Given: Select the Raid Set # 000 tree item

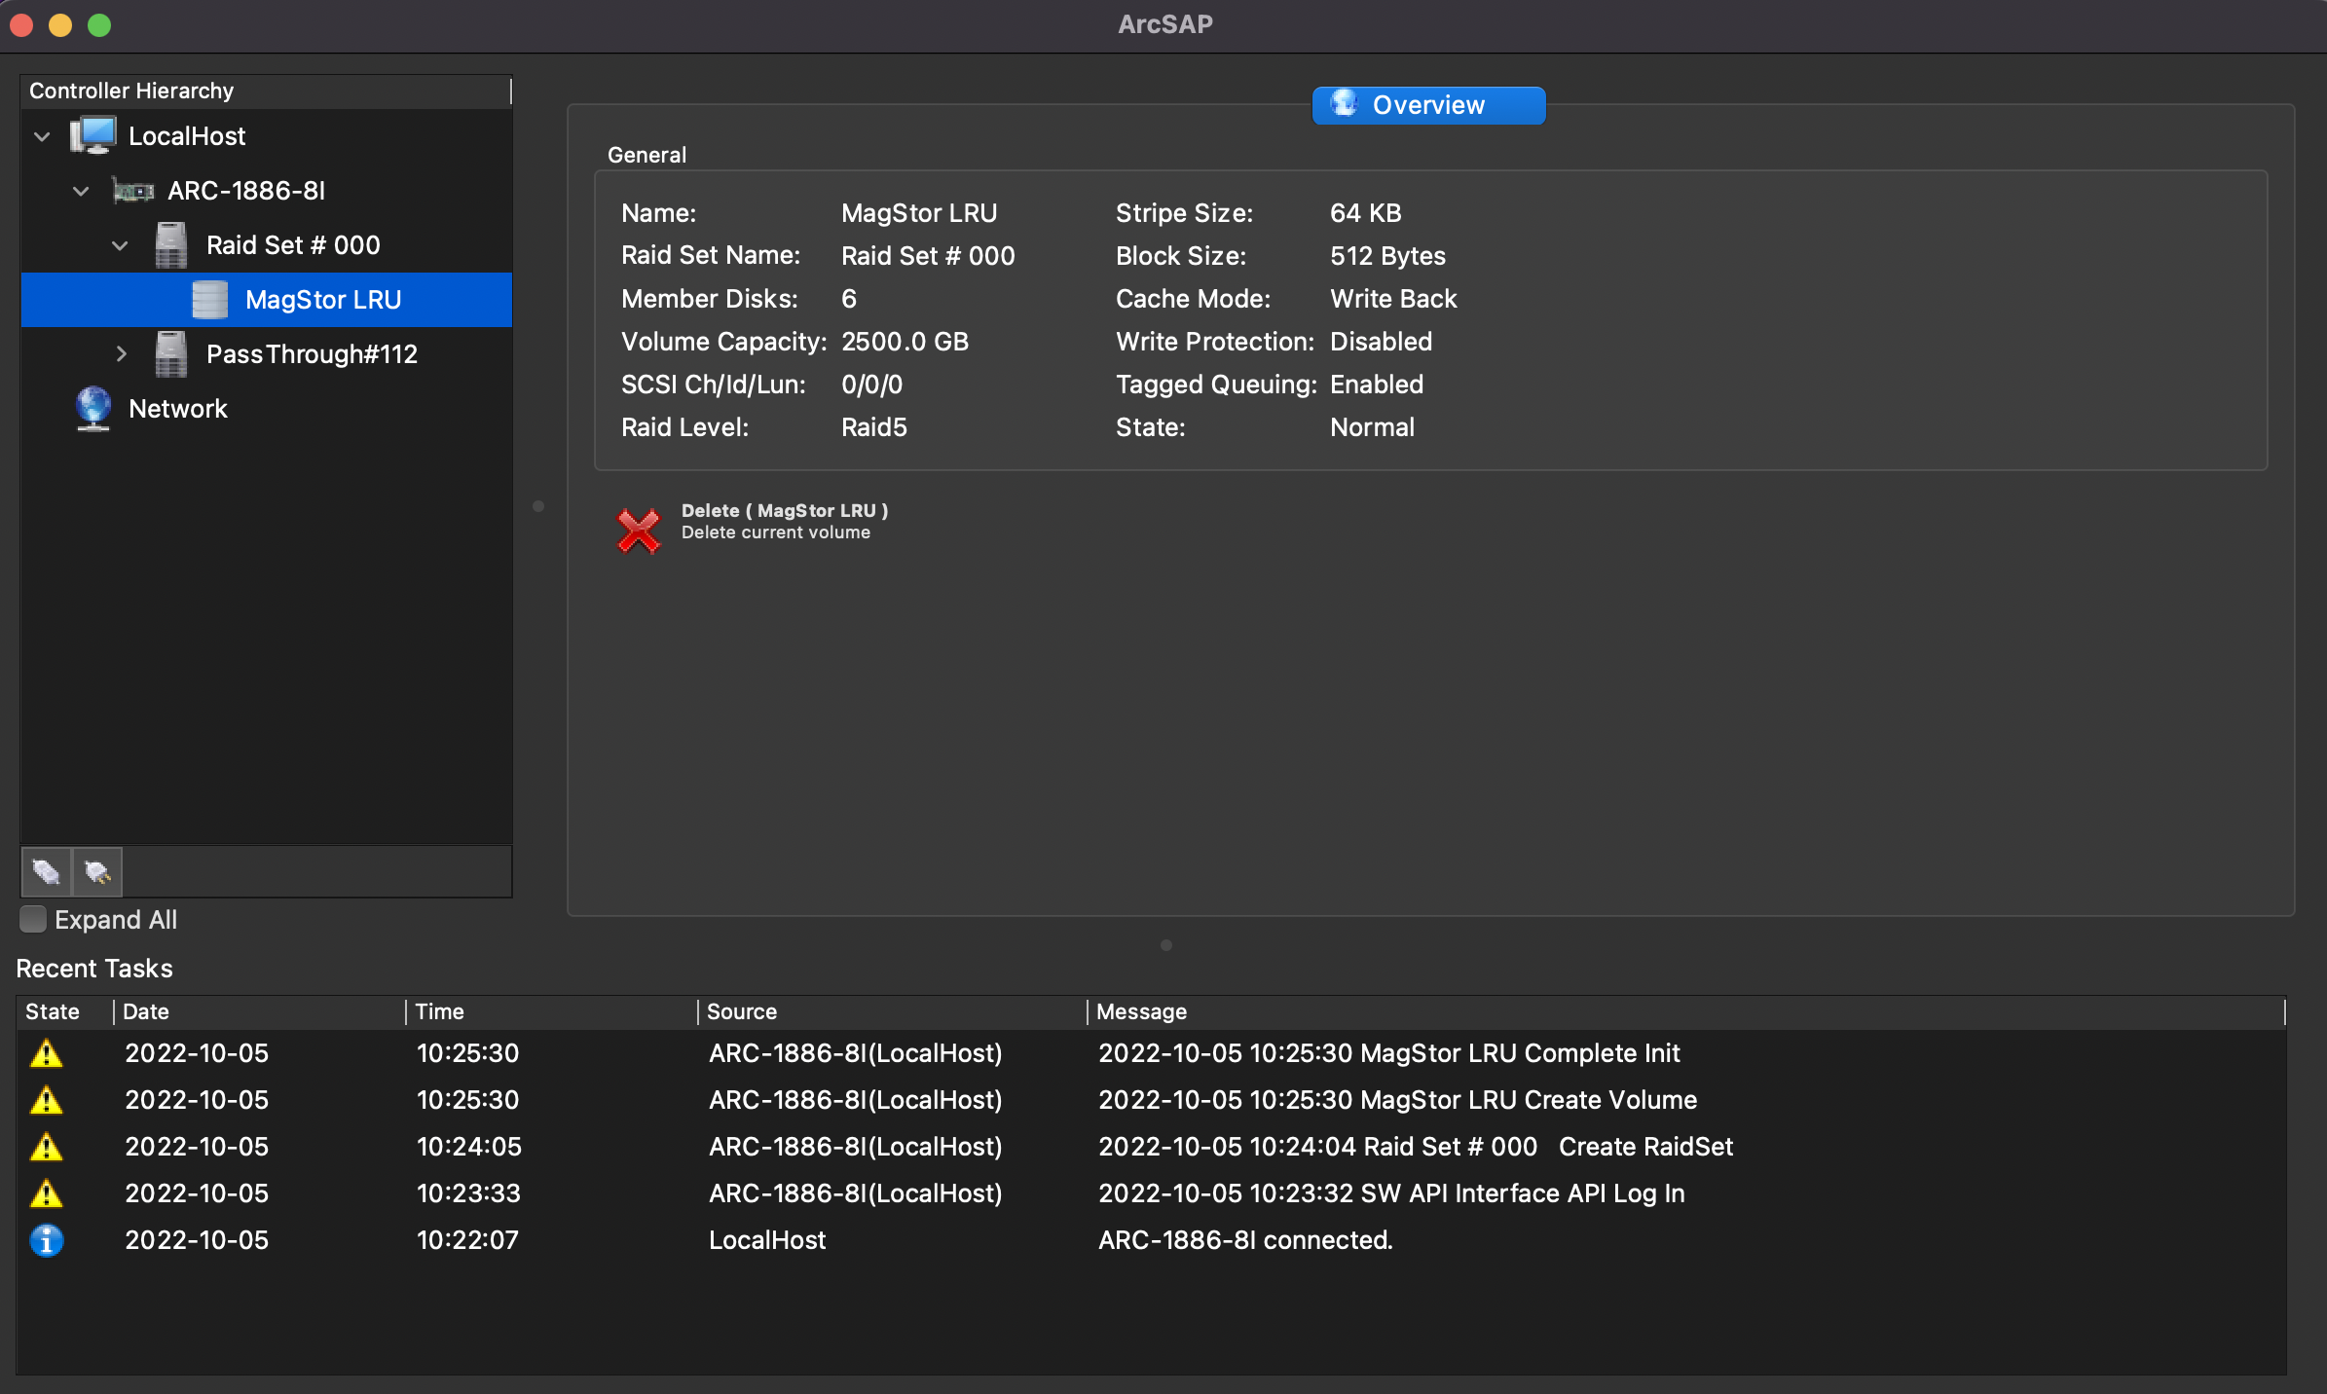Looking at the screenshot, I should point(292,245).
